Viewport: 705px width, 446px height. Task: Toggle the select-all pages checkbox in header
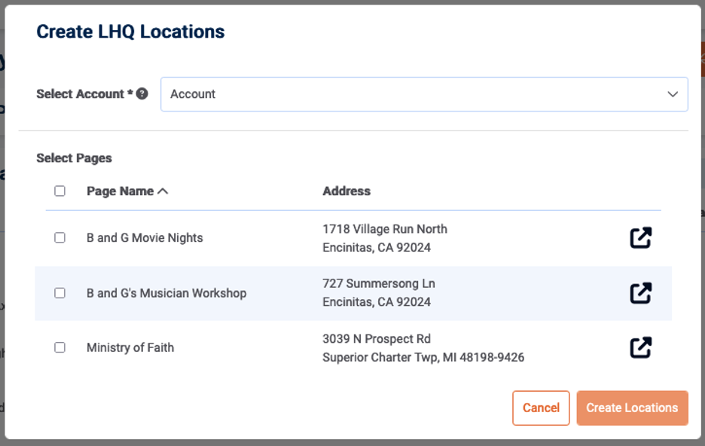(x=60, y=191)
